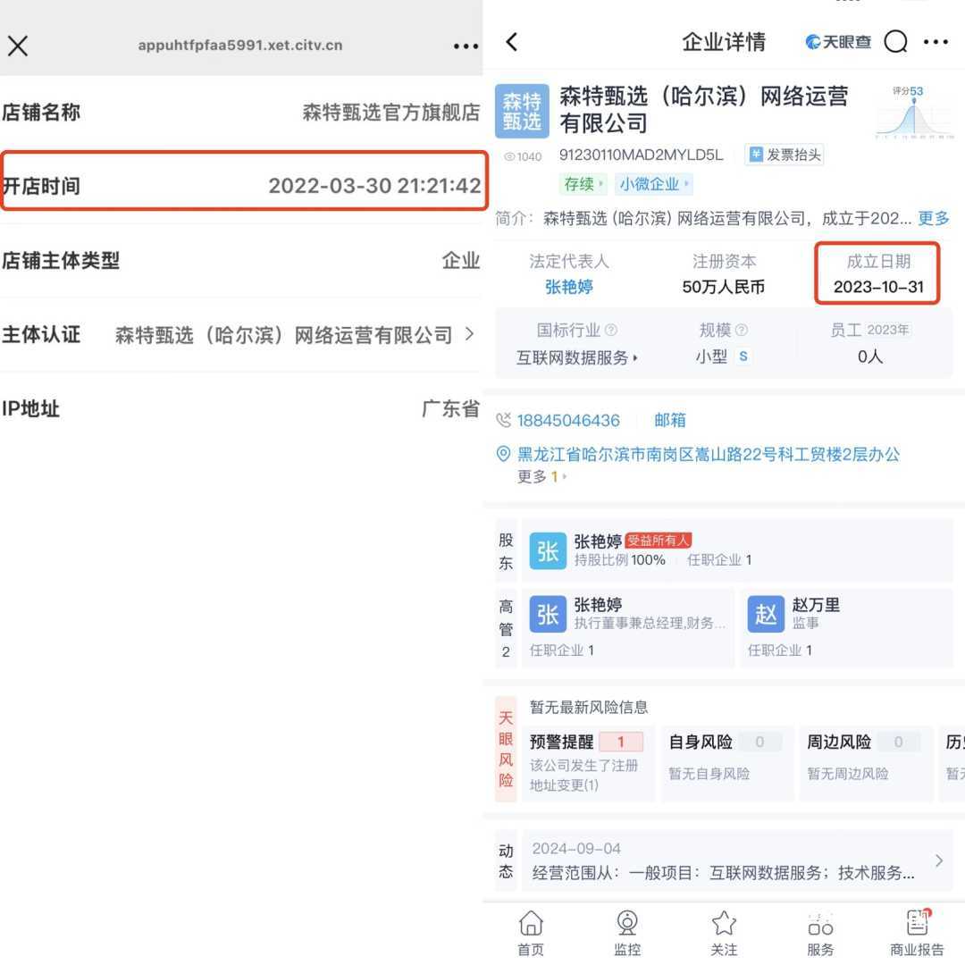The width and height of the screenshot is (965, 965).
Task: Select the credit code 91230110MAD2MYLD5L
Action: 641,155
